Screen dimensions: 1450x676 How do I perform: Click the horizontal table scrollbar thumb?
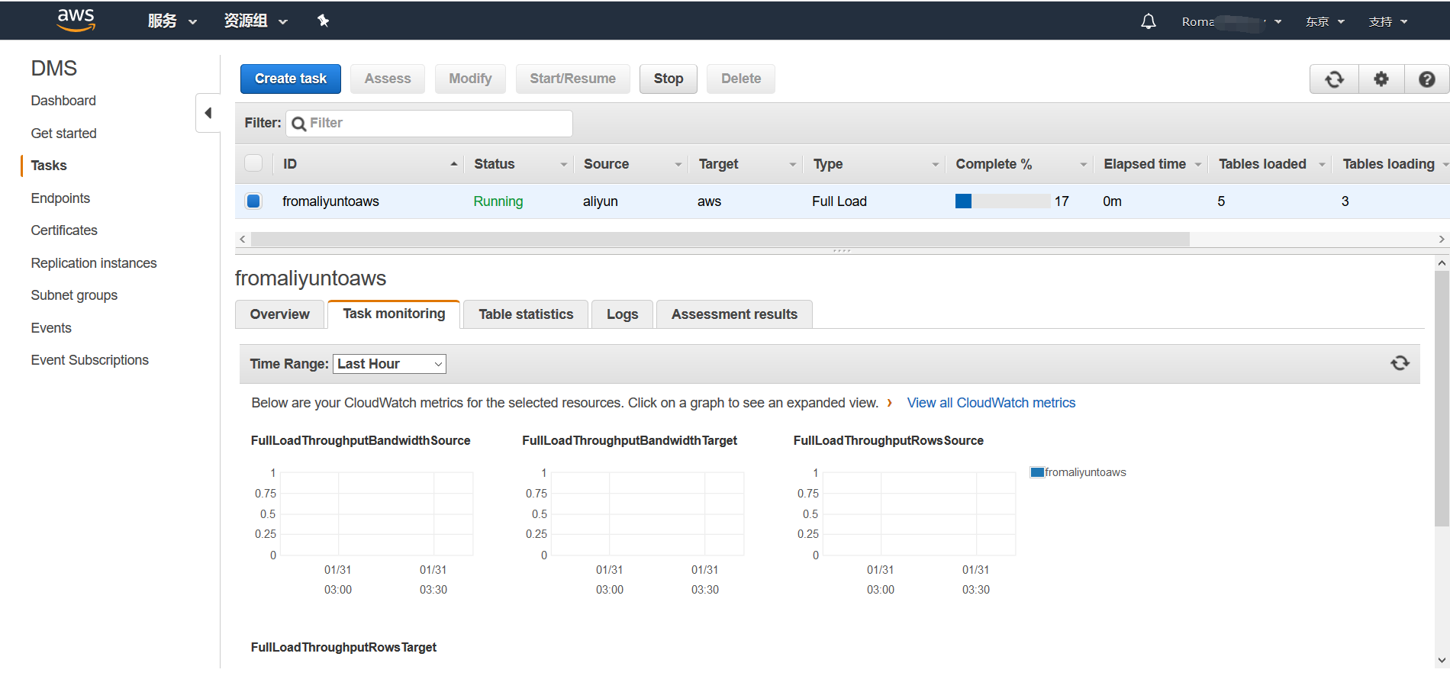point(720,240)
